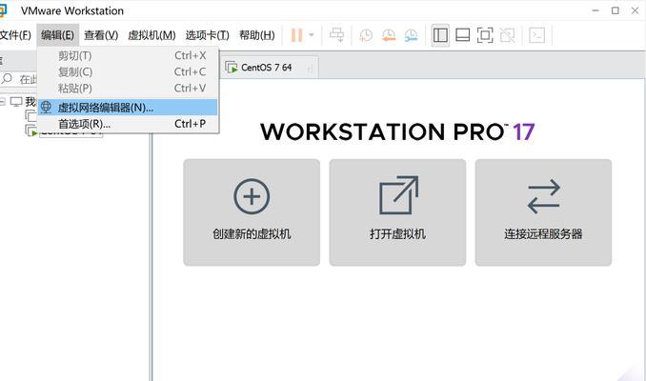The image size is (646, 381).
Task: Click the Unity mode icon
Action: tap(507, 35)
